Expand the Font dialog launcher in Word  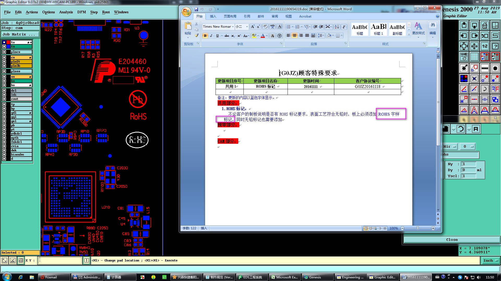[281, 44]
